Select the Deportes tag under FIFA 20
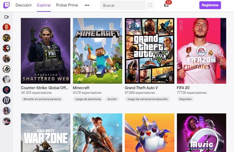 point(185,99)
